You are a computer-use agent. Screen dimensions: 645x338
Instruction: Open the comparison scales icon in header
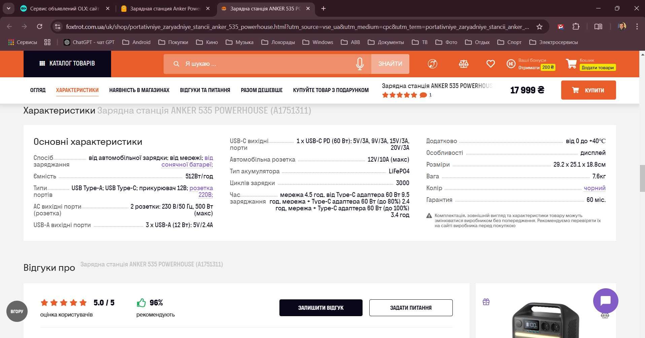tap(464, 64)
